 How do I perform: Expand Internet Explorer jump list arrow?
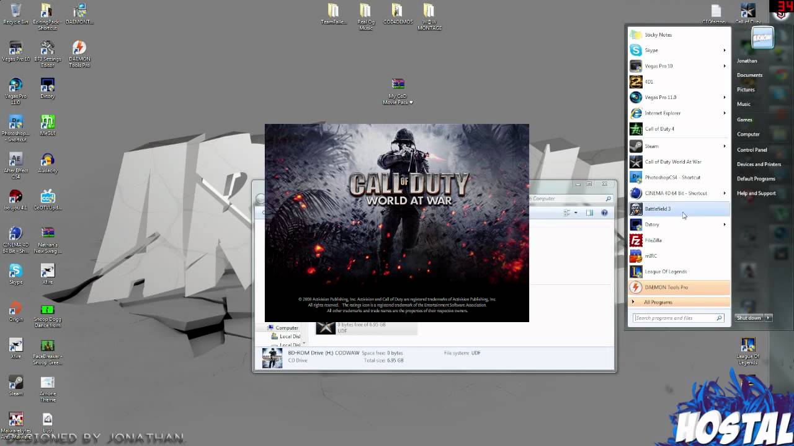pyautogui.click(x=724, y=113)
